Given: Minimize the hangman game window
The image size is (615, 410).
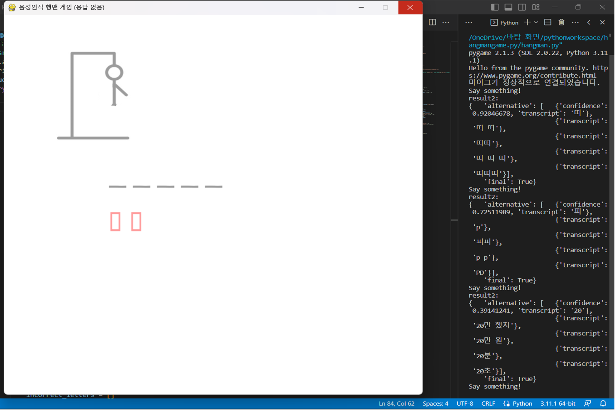Looking at the screenshot, I should pyautogui.click(x=361, y=7).
